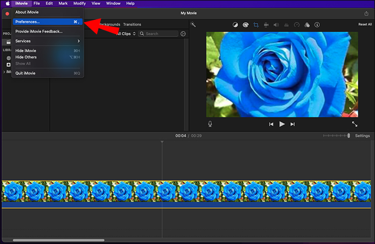Open timeline Settings
375x244 pixels.
[x=362, y=136]
